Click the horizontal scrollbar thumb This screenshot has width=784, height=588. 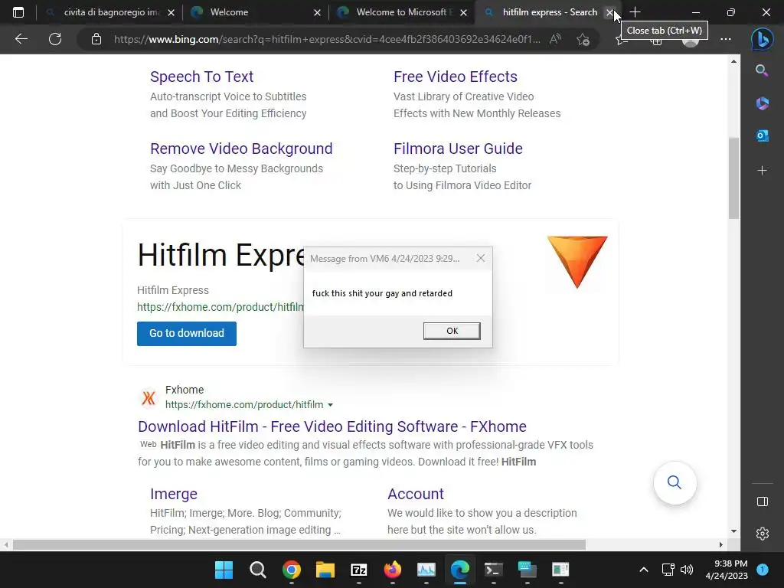point(299,544)
